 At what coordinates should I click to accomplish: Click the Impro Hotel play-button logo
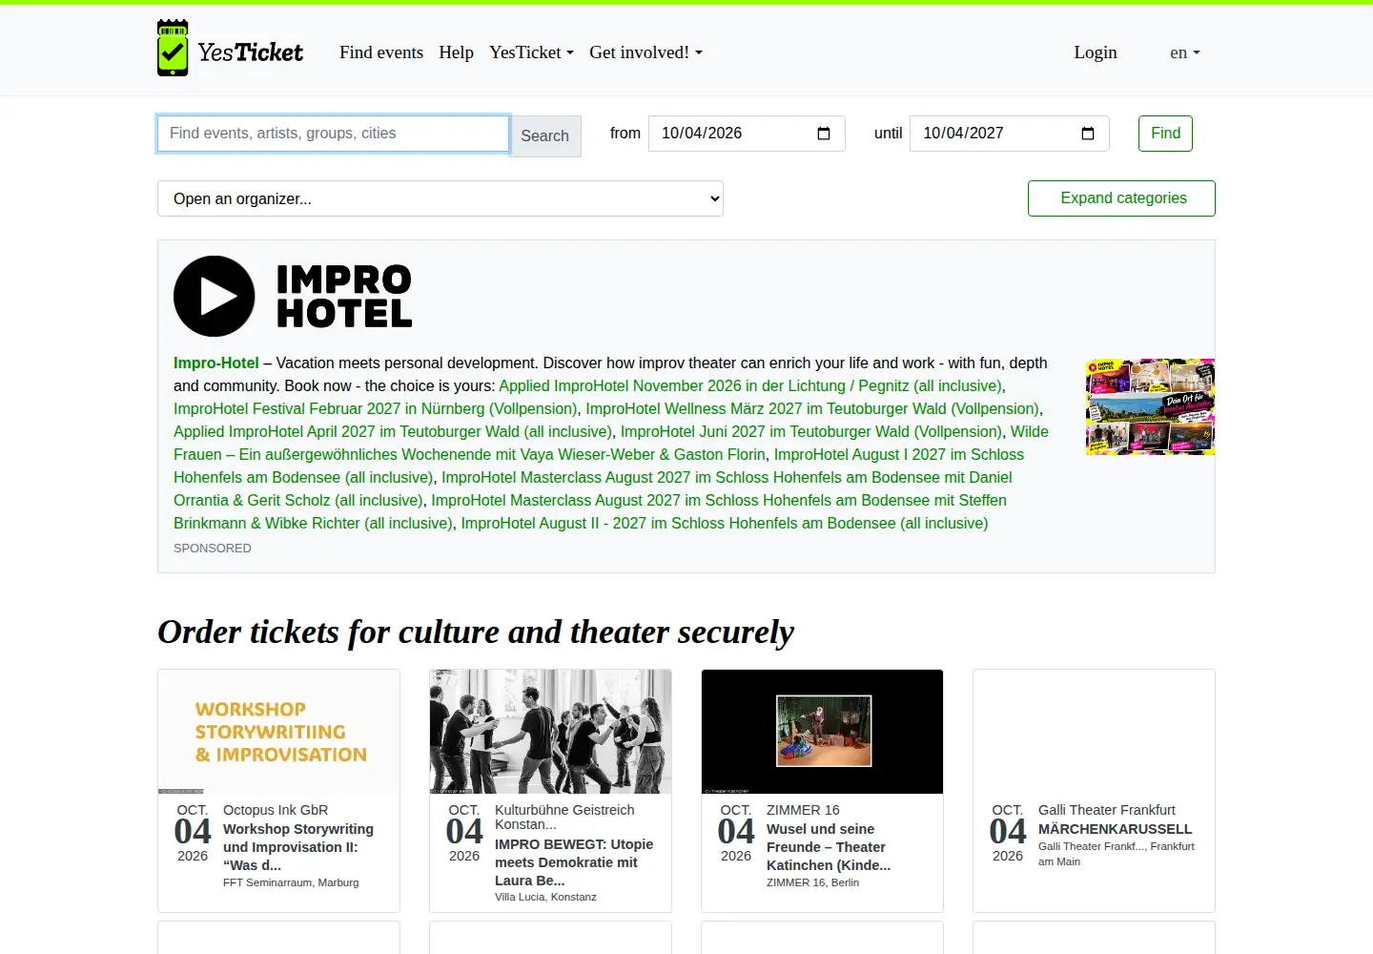pos(215,296)
